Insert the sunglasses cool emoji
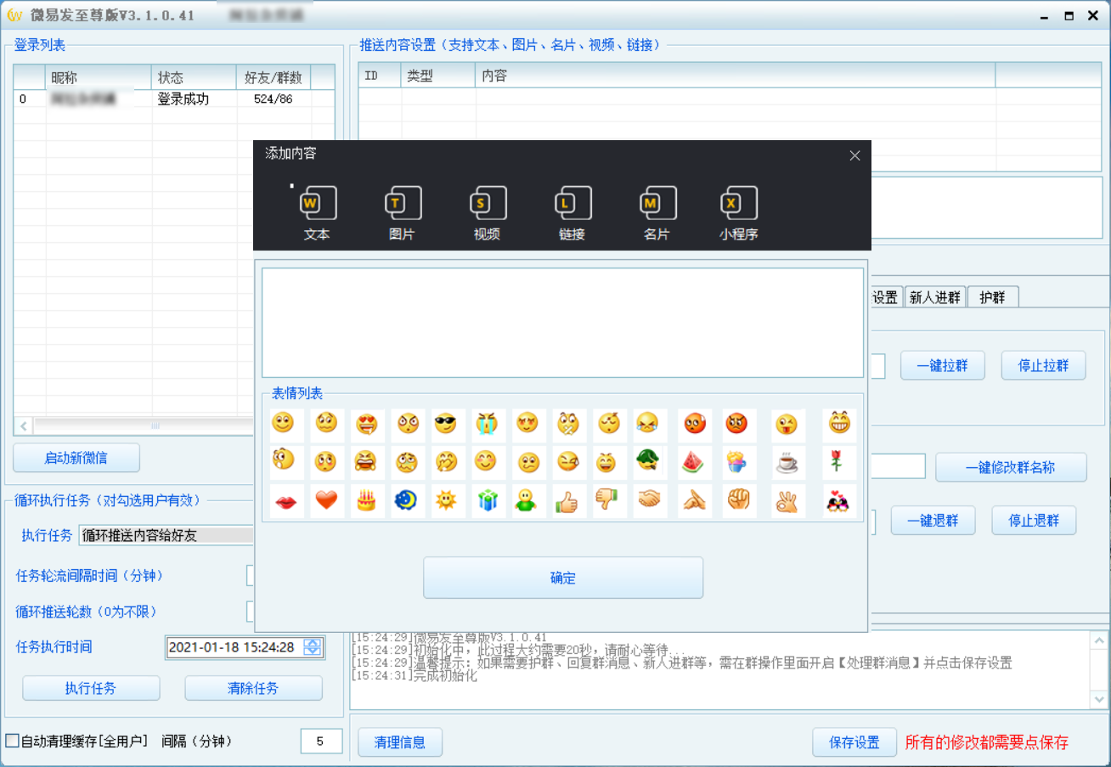The image size is (1111, 767). pos(445,422)
